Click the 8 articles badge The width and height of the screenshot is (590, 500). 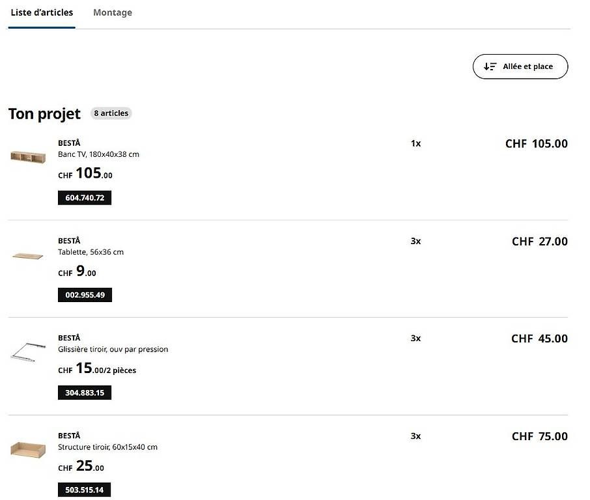point(111,113)
